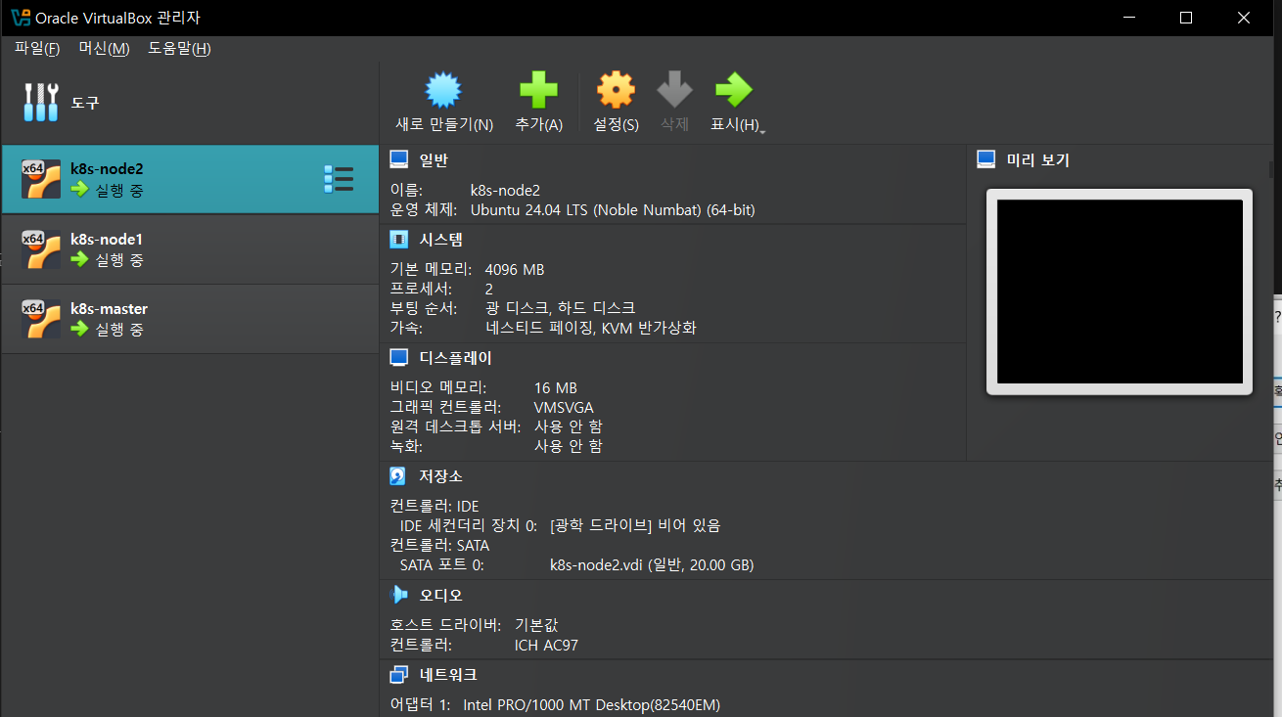The image size is (1282, 717).
Task: Click the System (시스템) section heading
Action: [441, 240]
